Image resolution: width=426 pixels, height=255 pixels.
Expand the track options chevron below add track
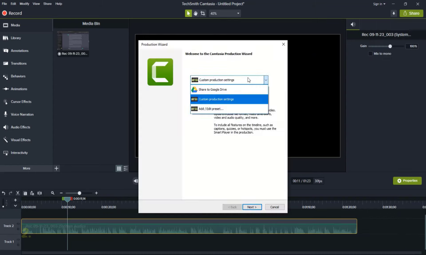(x=15, y=205)
